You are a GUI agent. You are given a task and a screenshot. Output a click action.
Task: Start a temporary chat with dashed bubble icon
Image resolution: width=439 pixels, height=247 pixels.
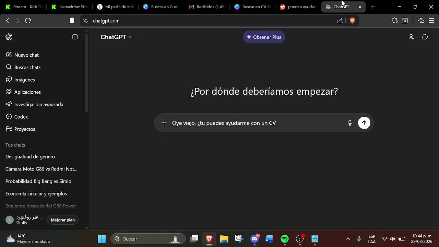click(x=425, y=37)
